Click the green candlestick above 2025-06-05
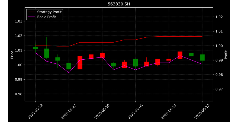The width and height of the screenshot is (238, 122). (136, 63)
